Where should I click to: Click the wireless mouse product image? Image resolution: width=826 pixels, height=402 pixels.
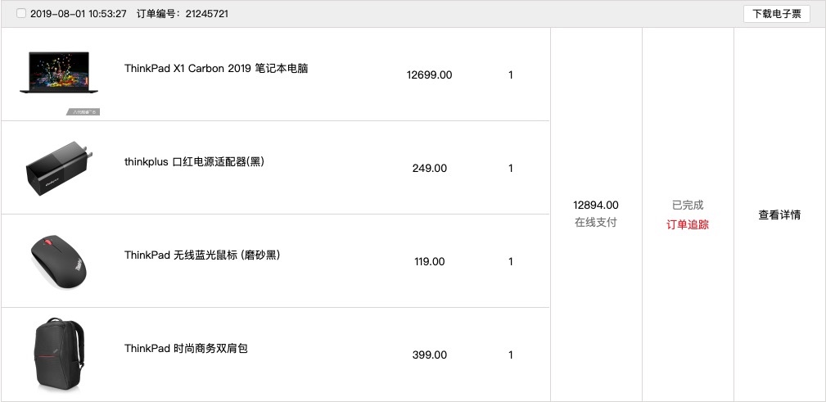[58, 261]
